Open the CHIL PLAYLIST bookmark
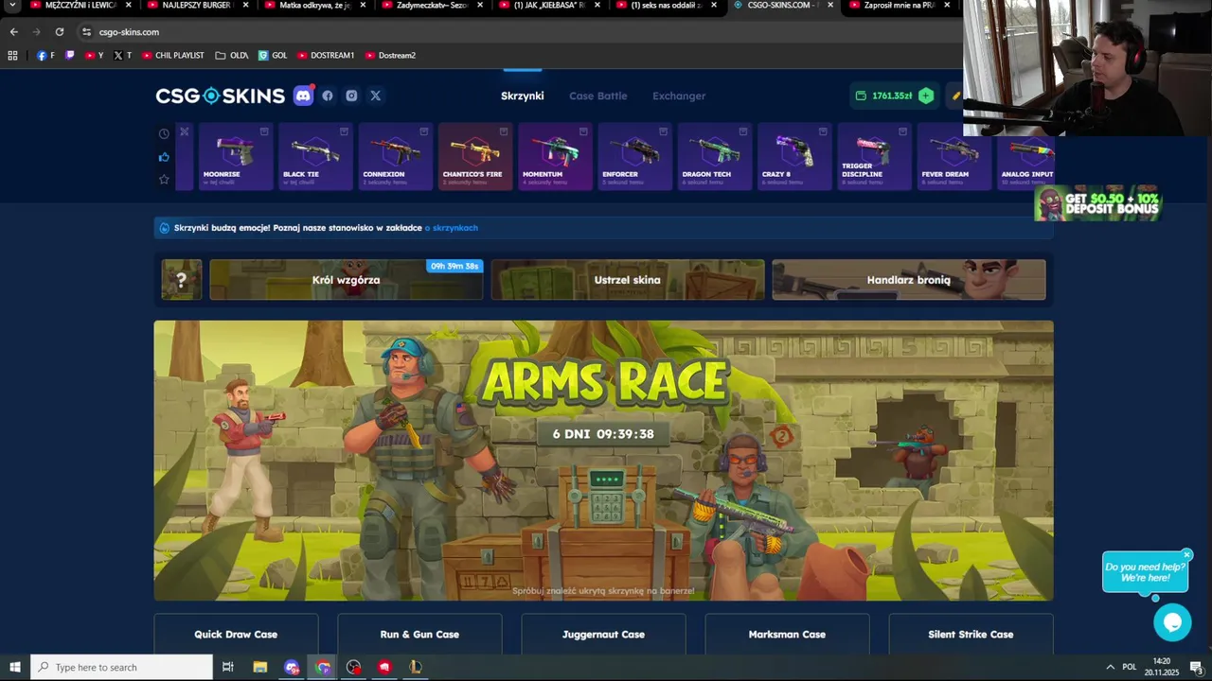Image resolution: width=1212 pixels, height=681 pixels. point(173,55)
